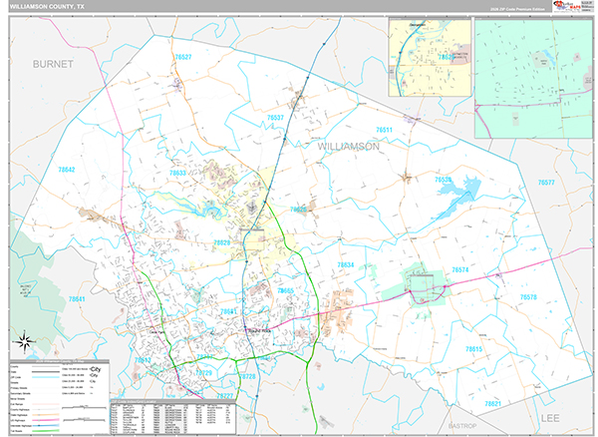
Task: Click the compass rose north arrow
Action: click(26, 341)
